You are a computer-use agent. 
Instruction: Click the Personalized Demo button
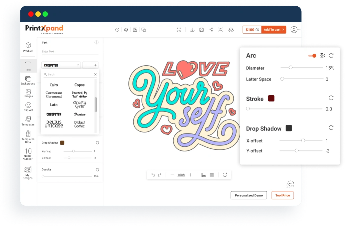point(249,195)
